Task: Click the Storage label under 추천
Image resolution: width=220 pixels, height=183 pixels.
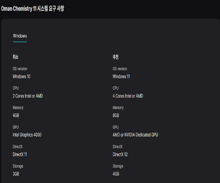Action: (x=118, y=166)
